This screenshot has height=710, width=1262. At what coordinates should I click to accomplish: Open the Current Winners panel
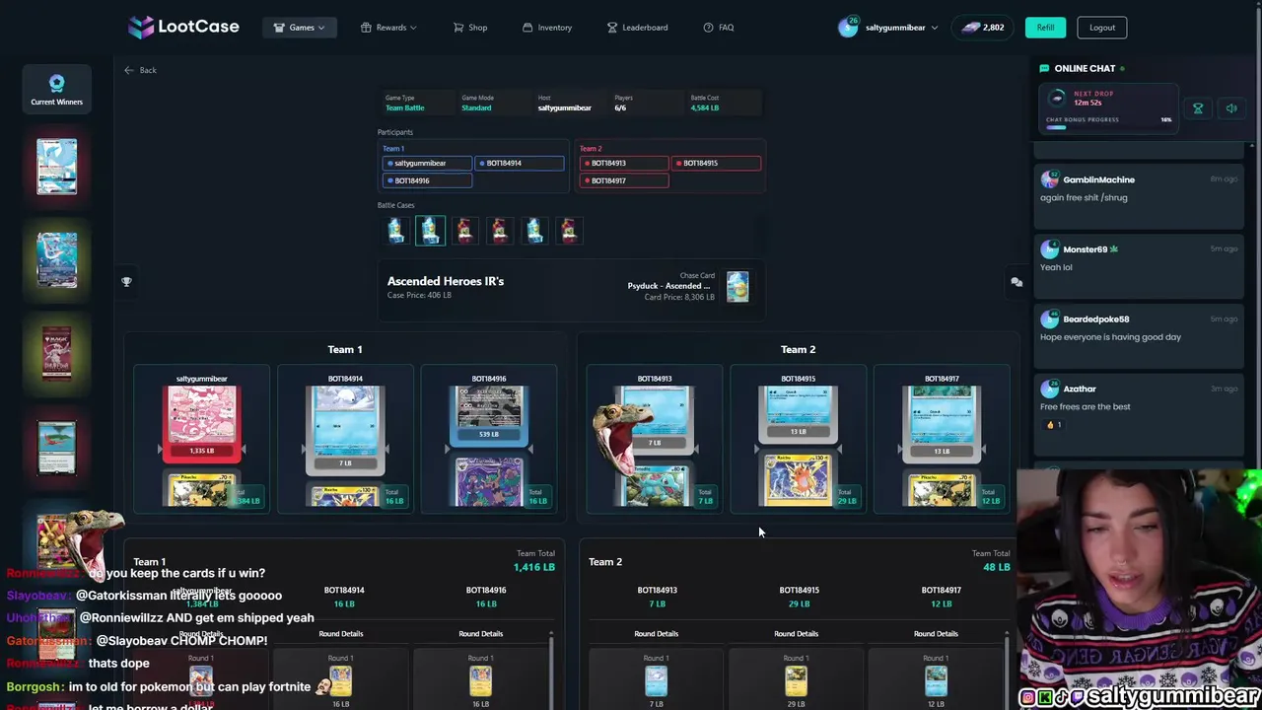[56, 89]
